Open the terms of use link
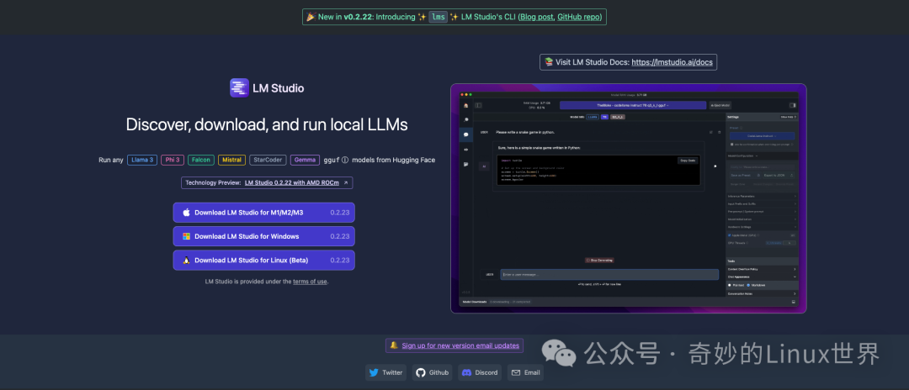This screenshot has height=390, width=909. [310, 282]
